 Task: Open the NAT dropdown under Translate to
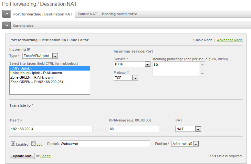[x=198, y=129]
